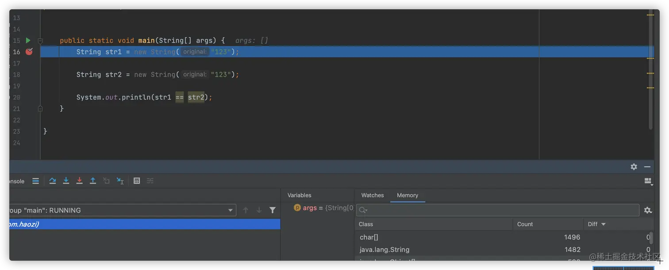Click the Run to Cursor icon

120,181
